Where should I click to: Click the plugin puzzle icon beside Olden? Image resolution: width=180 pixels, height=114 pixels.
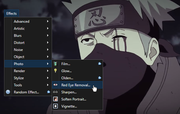pos(100,78)
